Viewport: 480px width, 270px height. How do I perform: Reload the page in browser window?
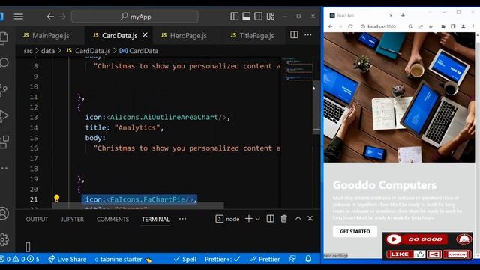click(x=350, y=26)
